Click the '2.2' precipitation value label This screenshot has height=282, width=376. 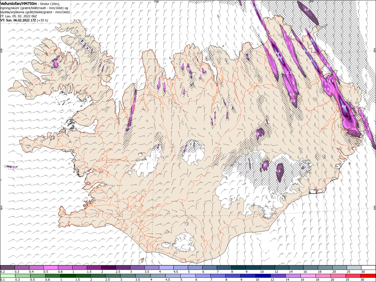coord(289,73)
